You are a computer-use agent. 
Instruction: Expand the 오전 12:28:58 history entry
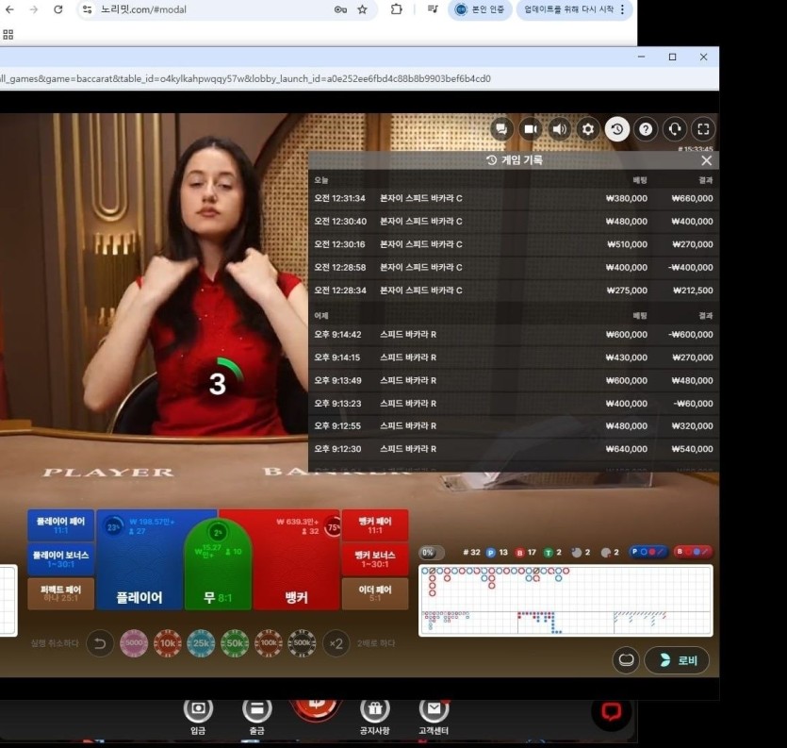(x=514, y=268)
